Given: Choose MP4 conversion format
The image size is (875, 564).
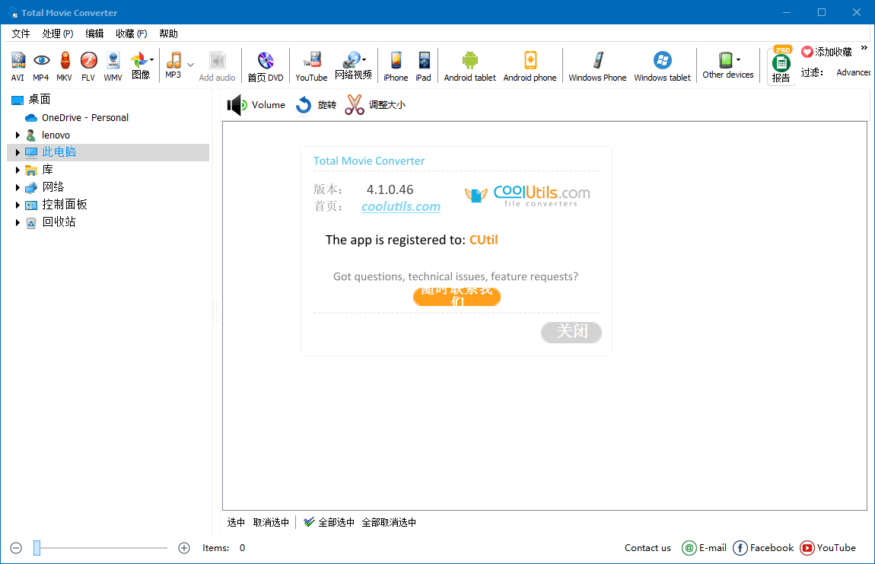Looking at the screenshot, I should tap(42, 65).
